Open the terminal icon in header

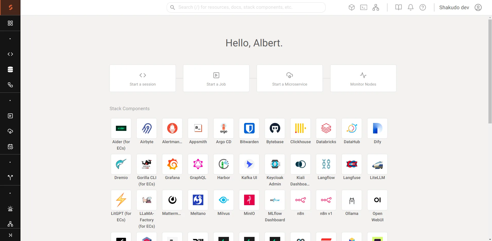pos(364,7)
